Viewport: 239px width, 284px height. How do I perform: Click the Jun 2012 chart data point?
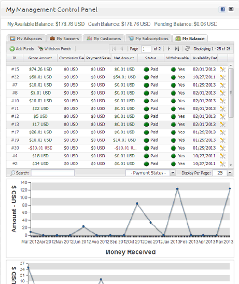pyautogui.click(x=83, y=226)
